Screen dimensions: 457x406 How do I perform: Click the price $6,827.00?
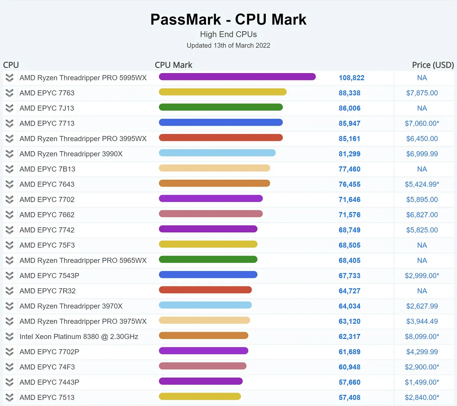(x=422, y=215)
